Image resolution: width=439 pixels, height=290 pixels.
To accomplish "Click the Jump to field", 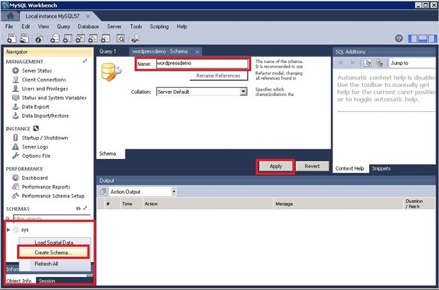I will 412,63.
